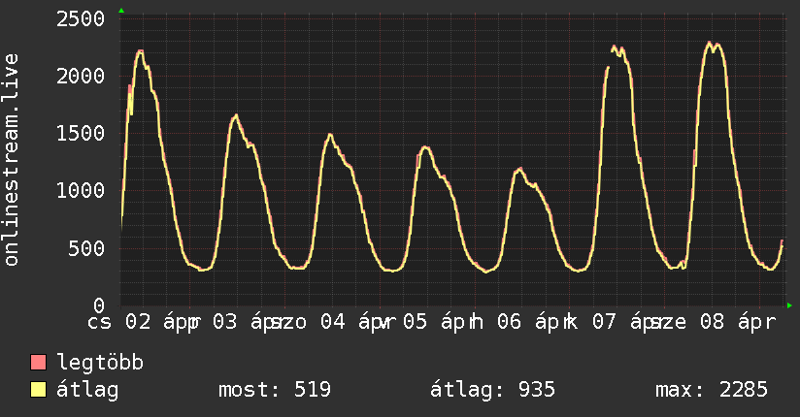Click the red legtöbb legend swatch
Screen dimensions: 800x417
(x=39, y=364)
